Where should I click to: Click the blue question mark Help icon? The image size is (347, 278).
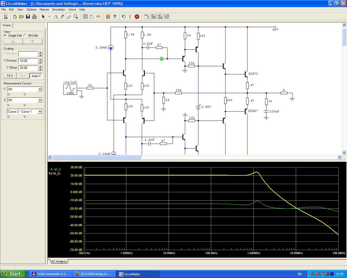coord(115,17)
